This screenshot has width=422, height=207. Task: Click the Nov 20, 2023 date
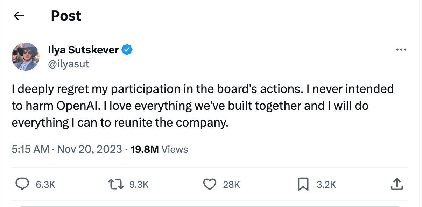click(89, 149)
